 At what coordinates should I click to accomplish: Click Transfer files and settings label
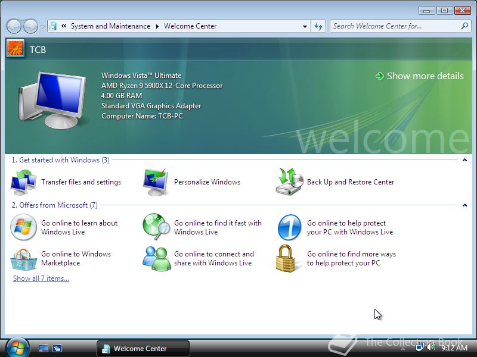coord(81,182)
